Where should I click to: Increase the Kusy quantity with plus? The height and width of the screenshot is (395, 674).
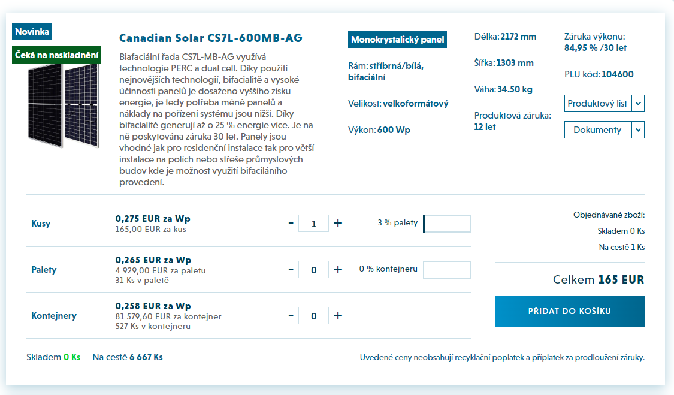(x=338, y=224)
